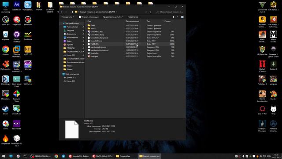
Task: Select System (C:) drive in sidebar
Action: coord(71,78)
